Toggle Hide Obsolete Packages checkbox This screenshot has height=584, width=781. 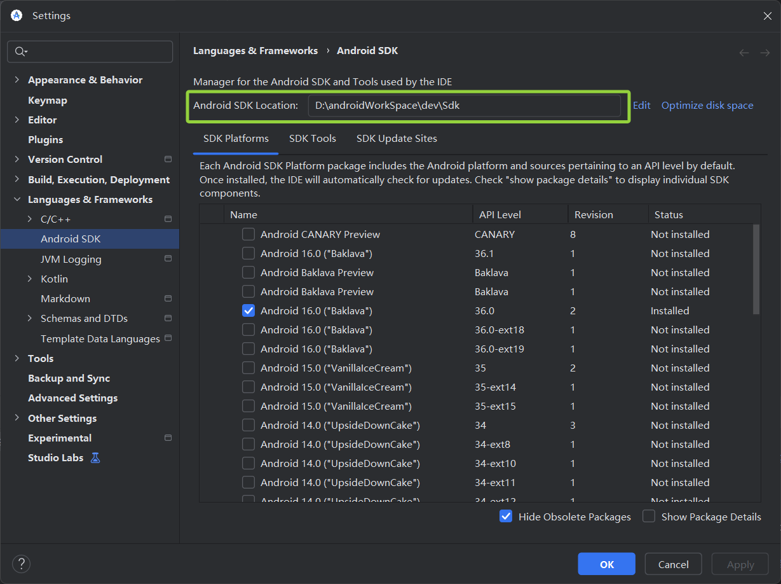(506, 517)
